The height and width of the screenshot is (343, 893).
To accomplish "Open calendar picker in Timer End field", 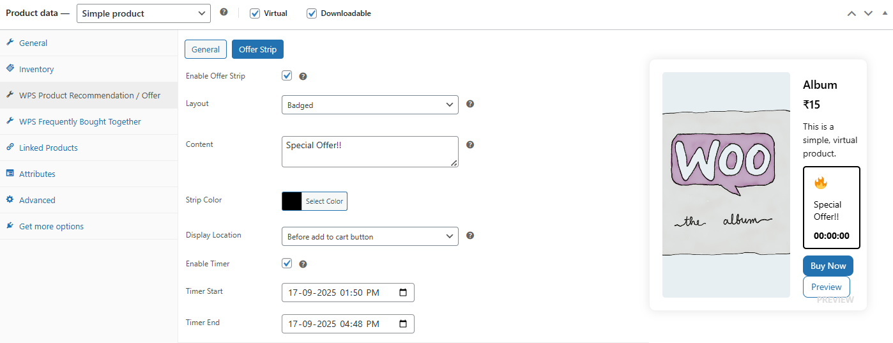I will point(403,324).
